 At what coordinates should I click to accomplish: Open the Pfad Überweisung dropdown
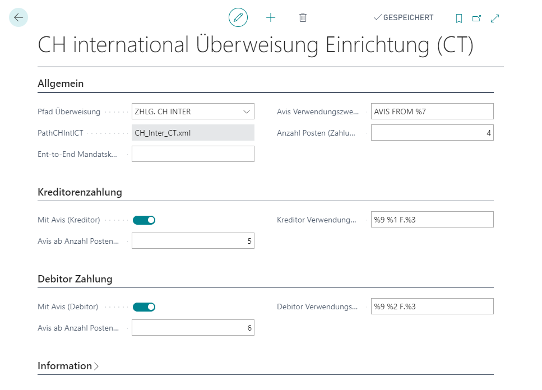click(246, 111)
